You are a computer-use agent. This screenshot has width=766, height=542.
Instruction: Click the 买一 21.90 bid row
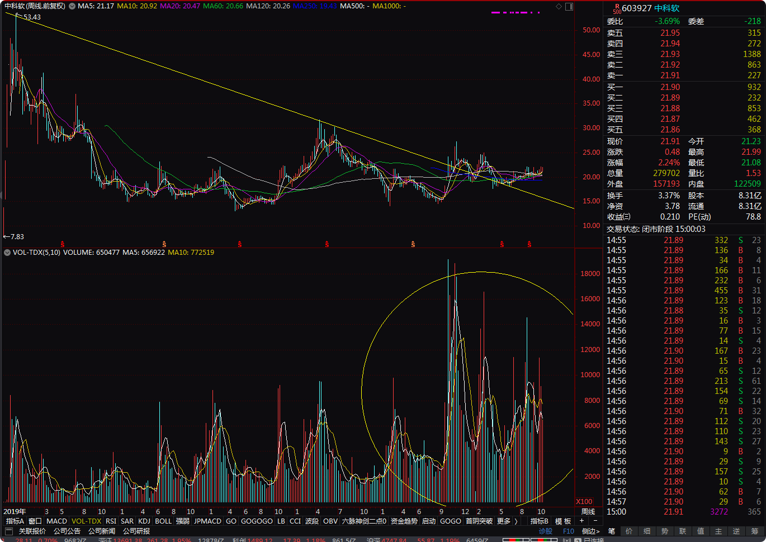point(684,87)
